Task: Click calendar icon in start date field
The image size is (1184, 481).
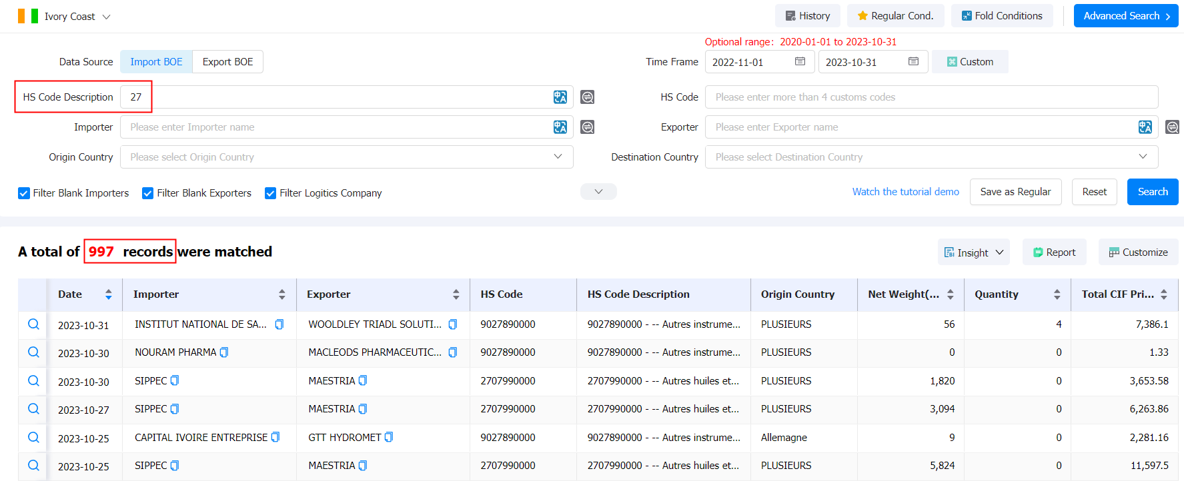Action: 800,61
